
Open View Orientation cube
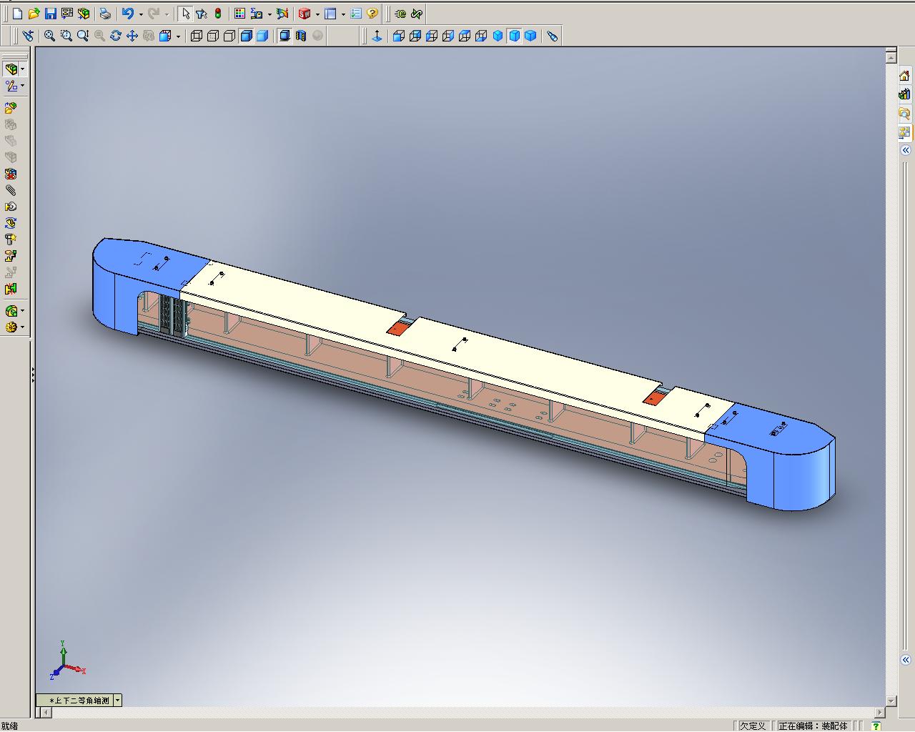[165, 36]
